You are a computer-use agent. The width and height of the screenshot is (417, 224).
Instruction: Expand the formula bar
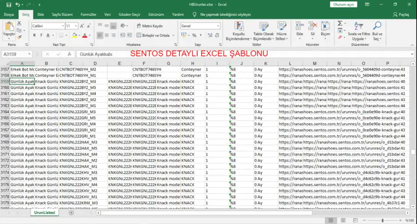[412, 54]
